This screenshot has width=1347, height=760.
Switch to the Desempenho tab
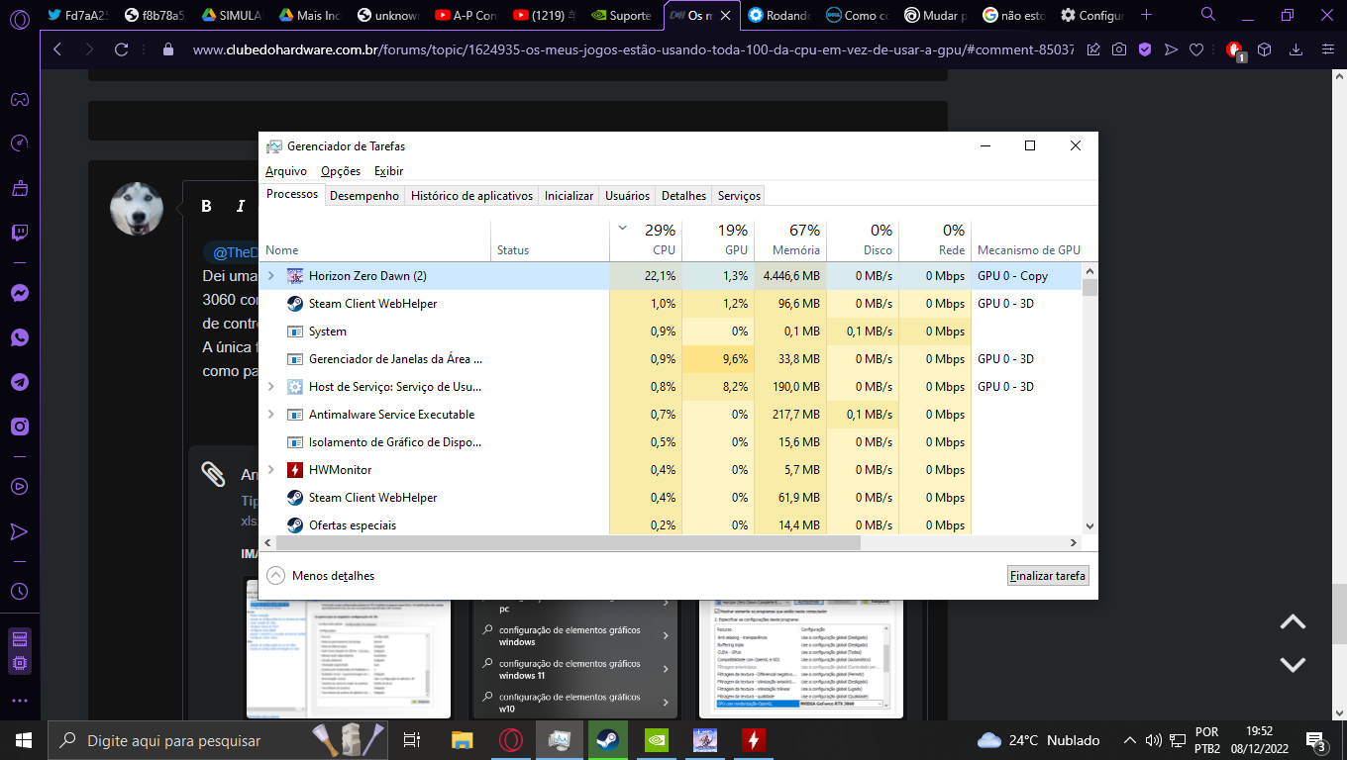point(364,196)
